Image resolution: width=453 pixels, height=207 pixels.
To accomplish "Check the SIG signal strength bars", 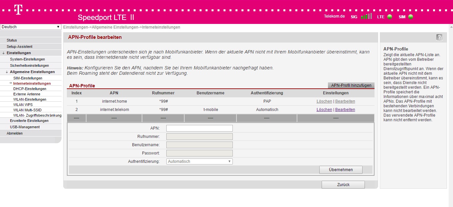I will pyautogui.click(x=366, y=16).
